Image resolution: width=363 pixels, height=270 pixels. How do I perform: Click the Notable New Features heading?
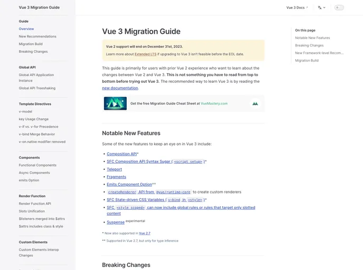tap(131, 133)
